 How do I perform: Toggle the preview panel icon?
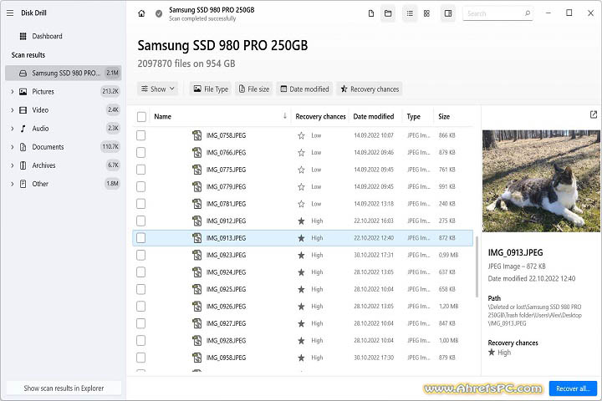coord(448,13)
